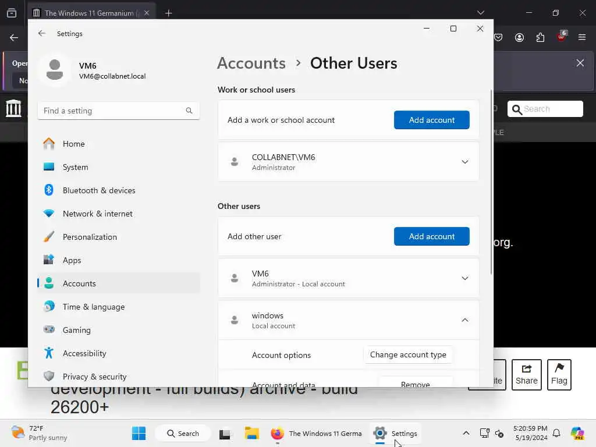
Task: Click the taskbar Search box
Action: click(183, 433)
